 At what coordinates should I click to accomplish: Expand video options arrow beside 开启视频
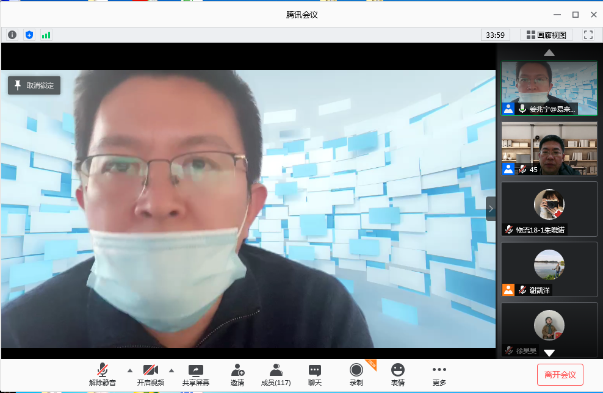tap(171, 370)
